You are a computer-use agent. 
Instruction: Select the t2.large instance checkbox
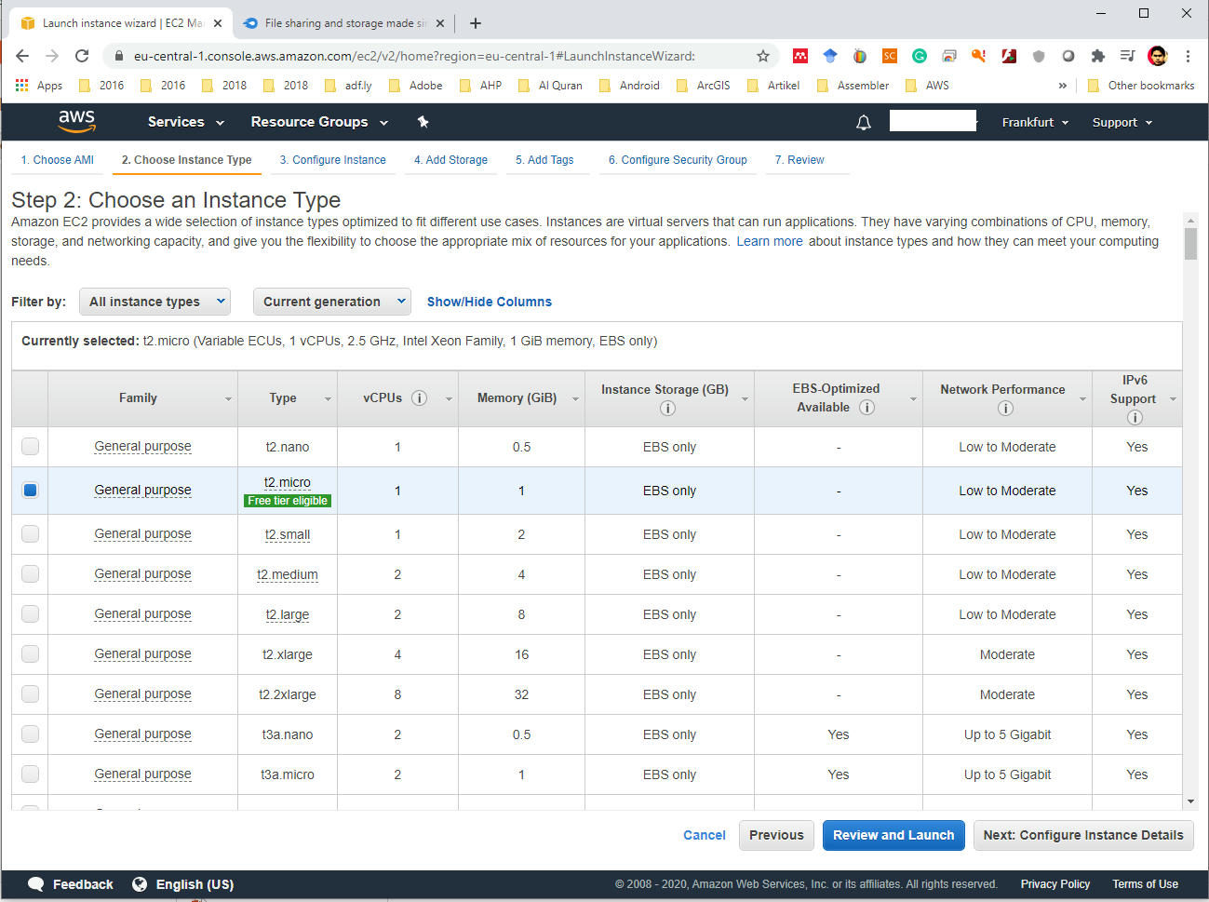point(31,613)
